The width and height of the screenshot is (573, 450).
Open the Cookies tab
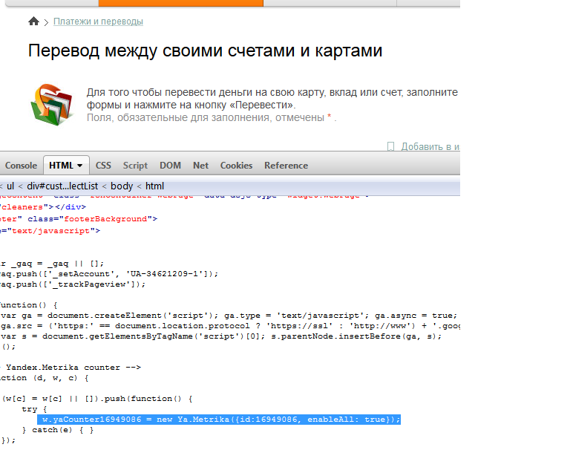[236, 166]
